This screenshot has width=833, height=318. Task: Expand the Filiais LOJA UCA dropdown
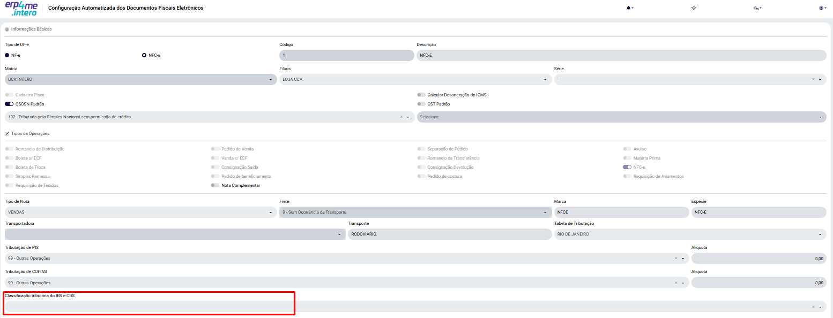[x=415, y=79]
